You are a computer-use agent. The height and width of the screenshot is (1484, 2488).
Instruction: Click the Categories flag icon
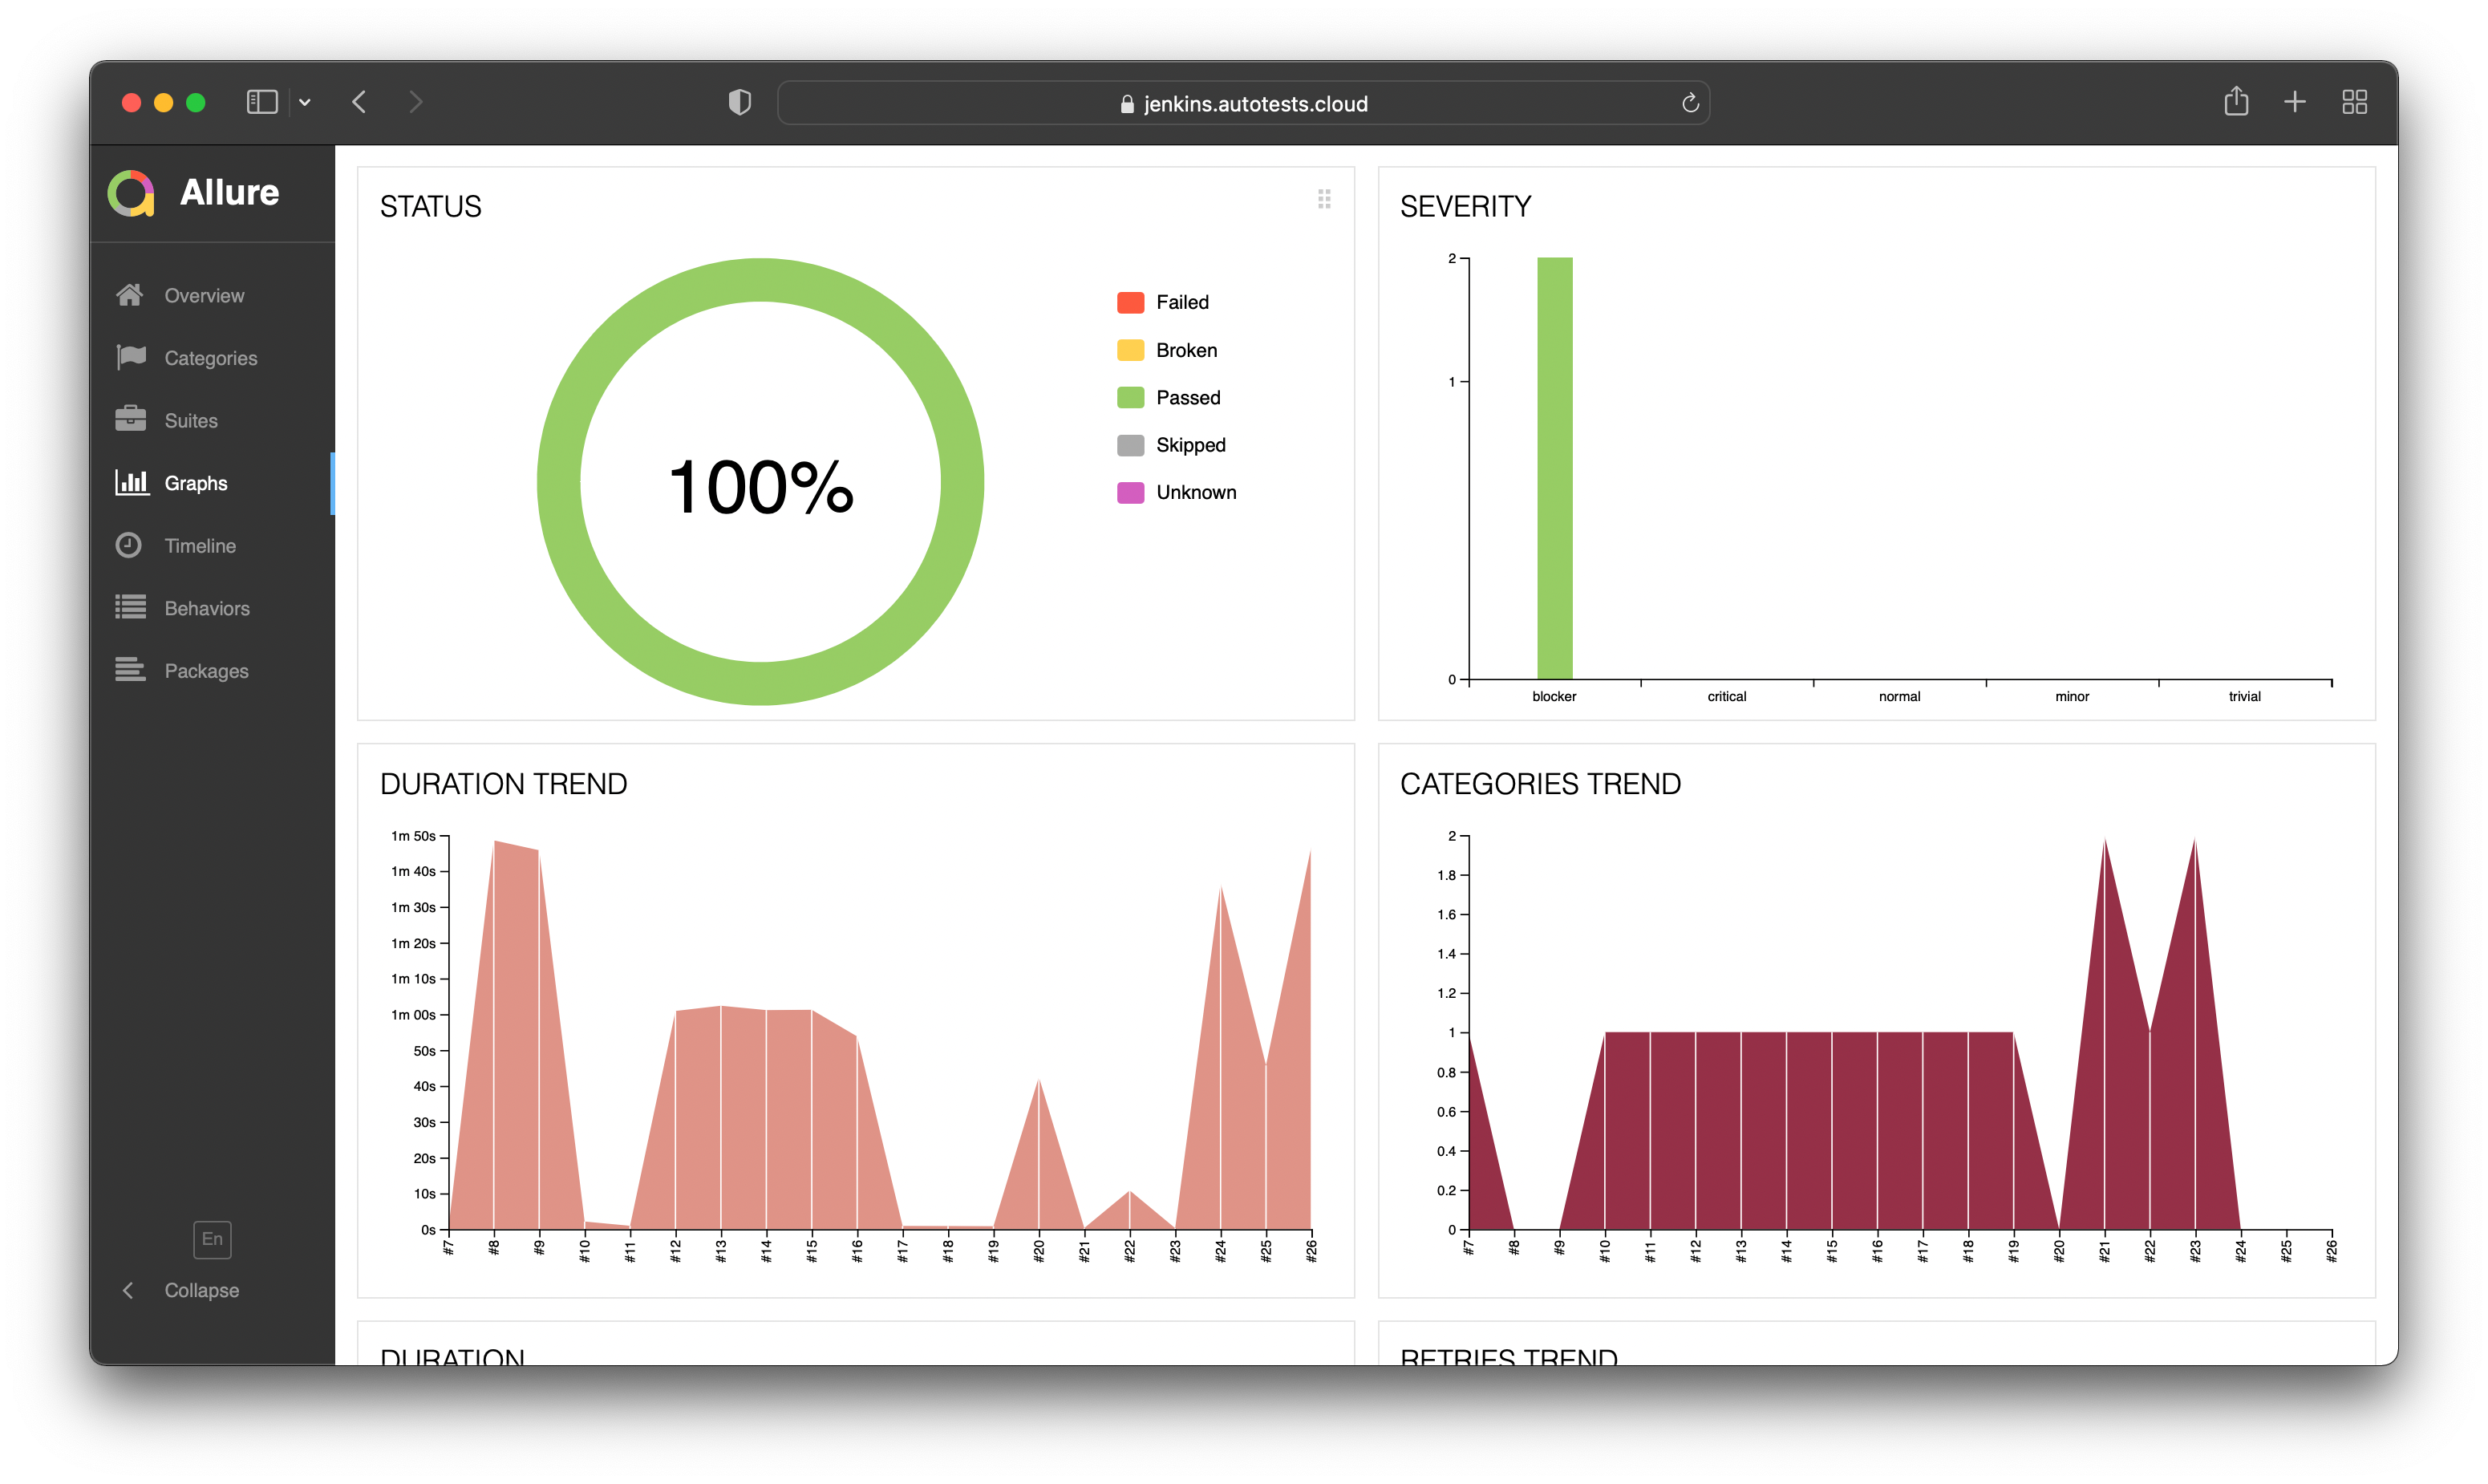pyautogui.click(x=130, y=357)
